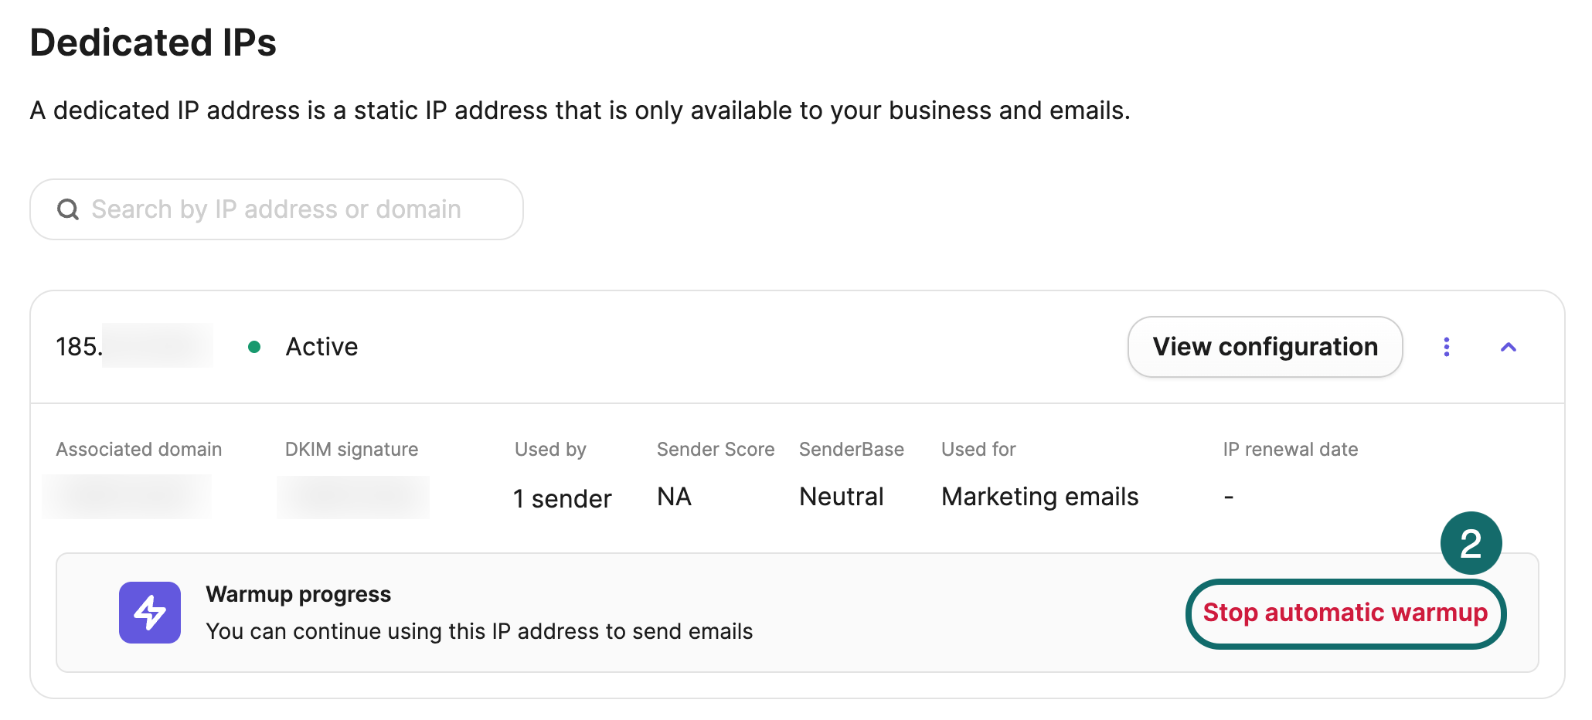Click the Marketing emails value
The height and width of the screenshot is (720, 1592).
coord(1039,497)
